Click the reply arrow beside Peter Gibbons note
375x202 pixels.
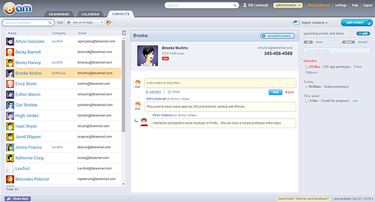click(136, 121)
